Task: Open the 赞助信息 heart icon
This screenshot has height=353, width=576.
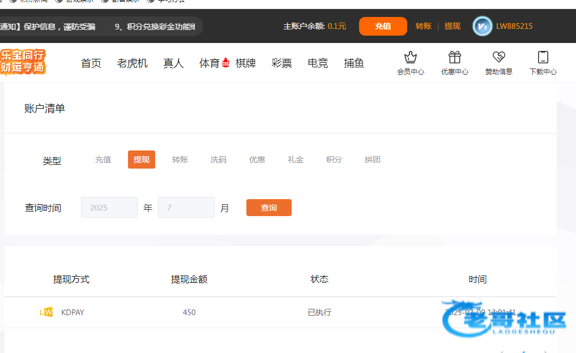Action: 498,58
